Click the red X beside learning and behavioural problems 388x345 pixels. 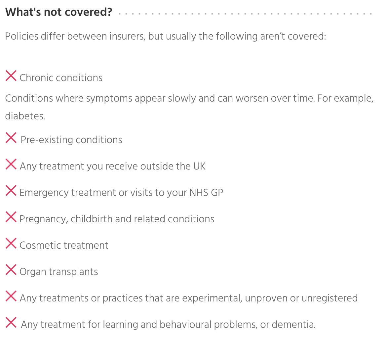(11, 322)
